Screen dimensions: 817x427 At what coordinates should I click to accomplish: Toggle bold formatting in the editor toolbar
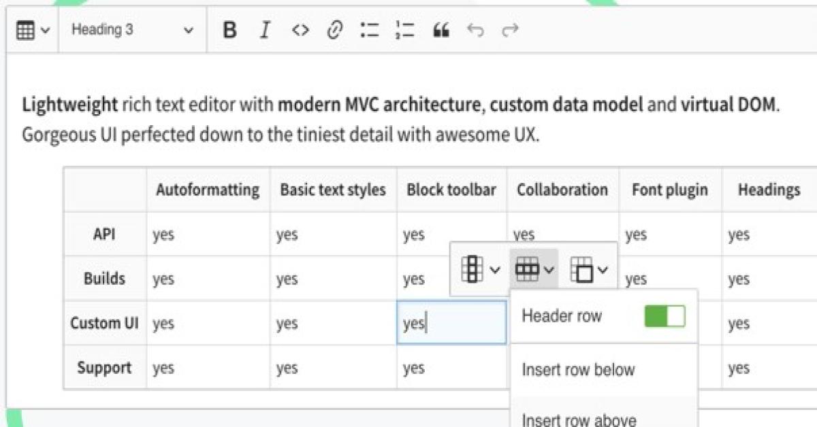[230, 30]
